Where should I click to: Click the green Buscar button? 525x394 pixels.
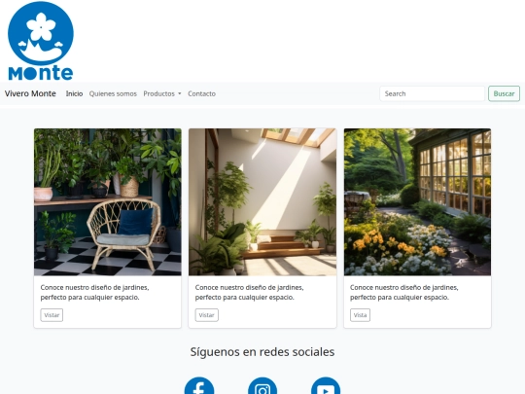(x=504, y=93)
